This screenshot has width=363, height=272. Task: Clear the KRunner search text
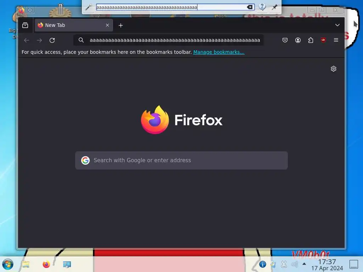[250, 7]
